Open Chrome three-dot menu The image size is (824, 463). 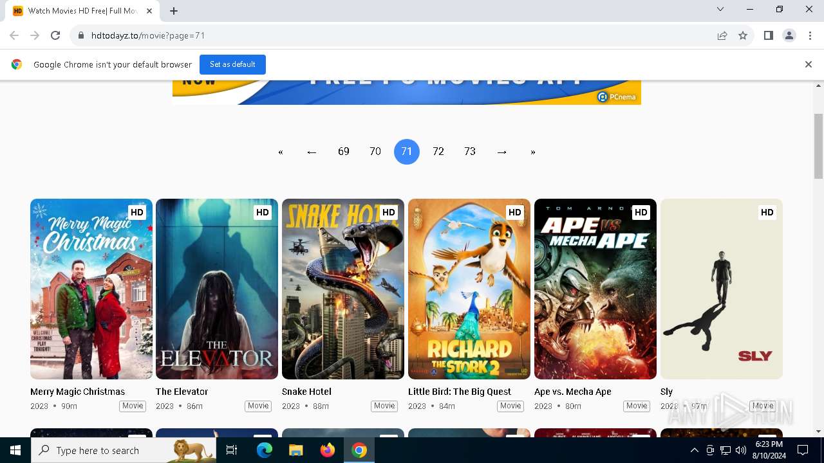(809, 35)
